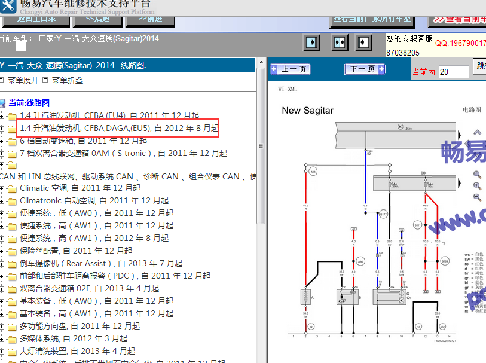Open 双离合器变速箱 02E entry

point(89,288)
